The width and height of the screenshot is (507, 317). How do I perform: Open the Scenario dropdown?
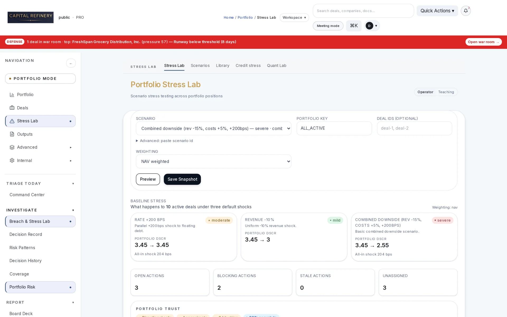[x=214, y=128]
